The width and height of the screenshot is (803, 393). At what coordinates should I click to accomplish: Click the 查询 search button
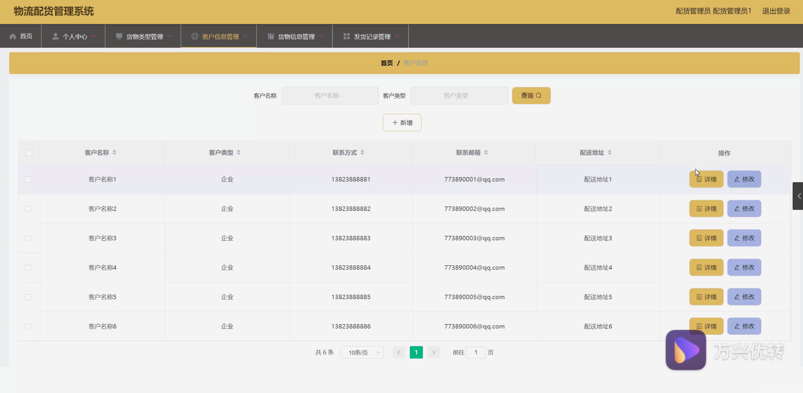tap(531, 96)
